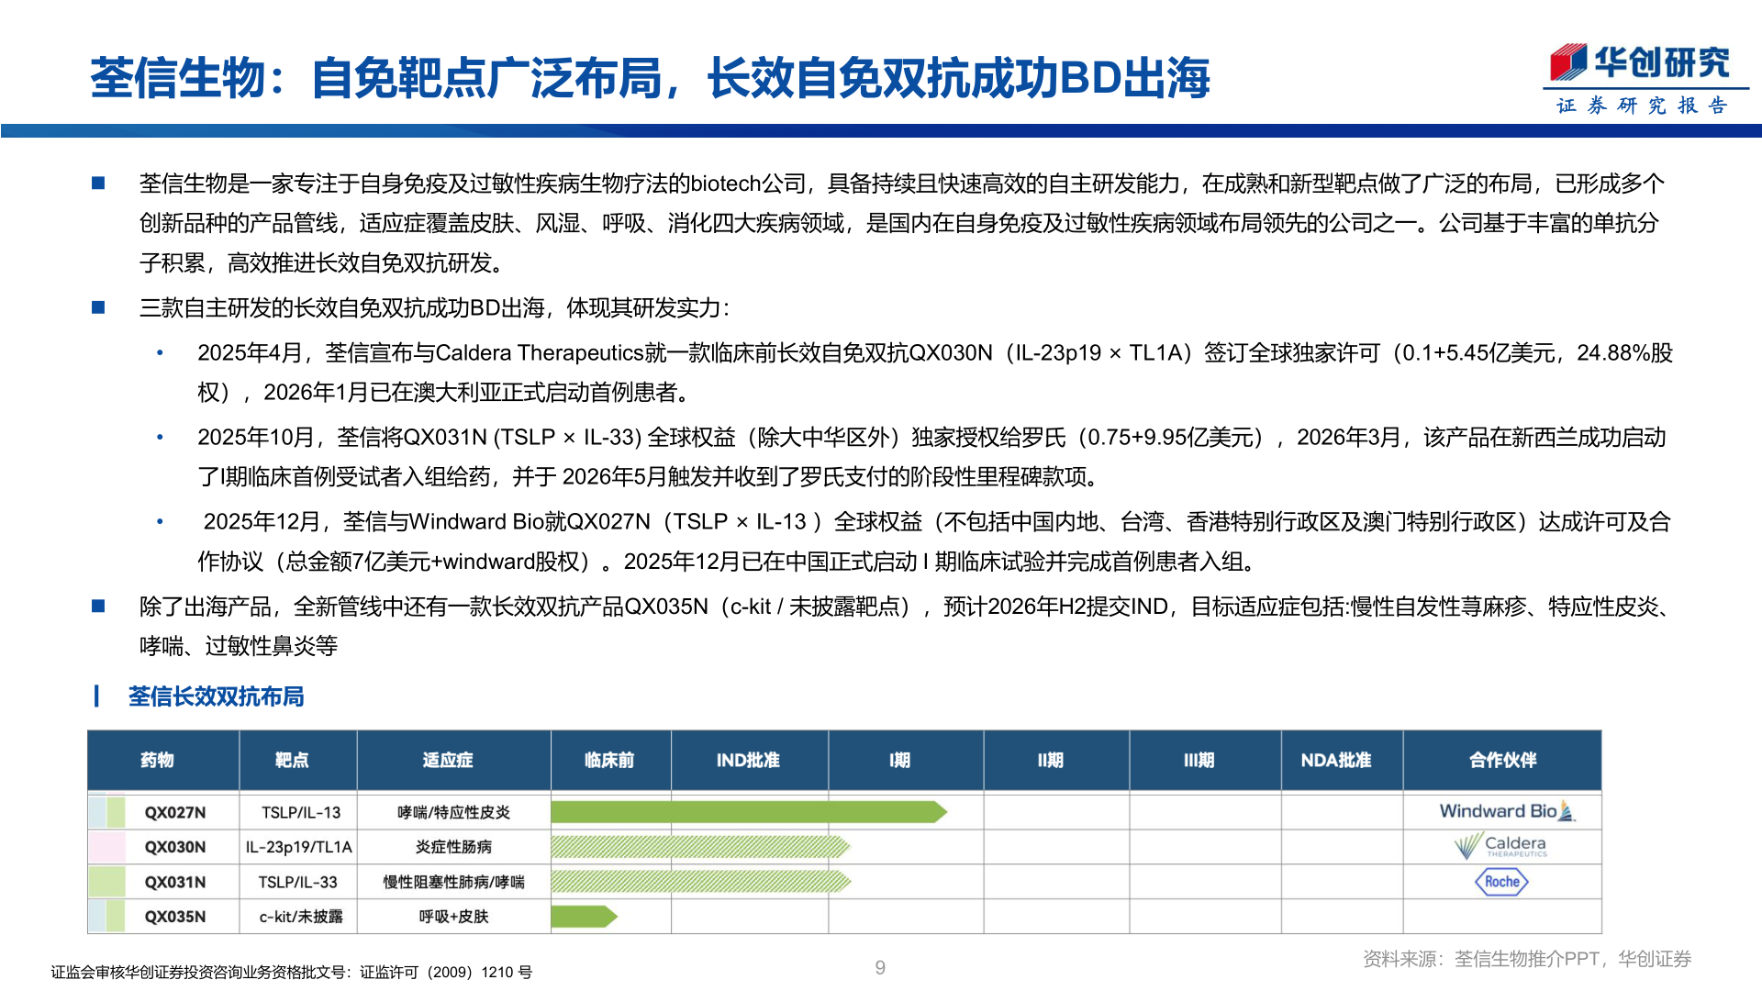Click the 合作伙伴 column header
Viewport: 1762px width, 991px height.
pyautogui.click(x=1502, y=760)
